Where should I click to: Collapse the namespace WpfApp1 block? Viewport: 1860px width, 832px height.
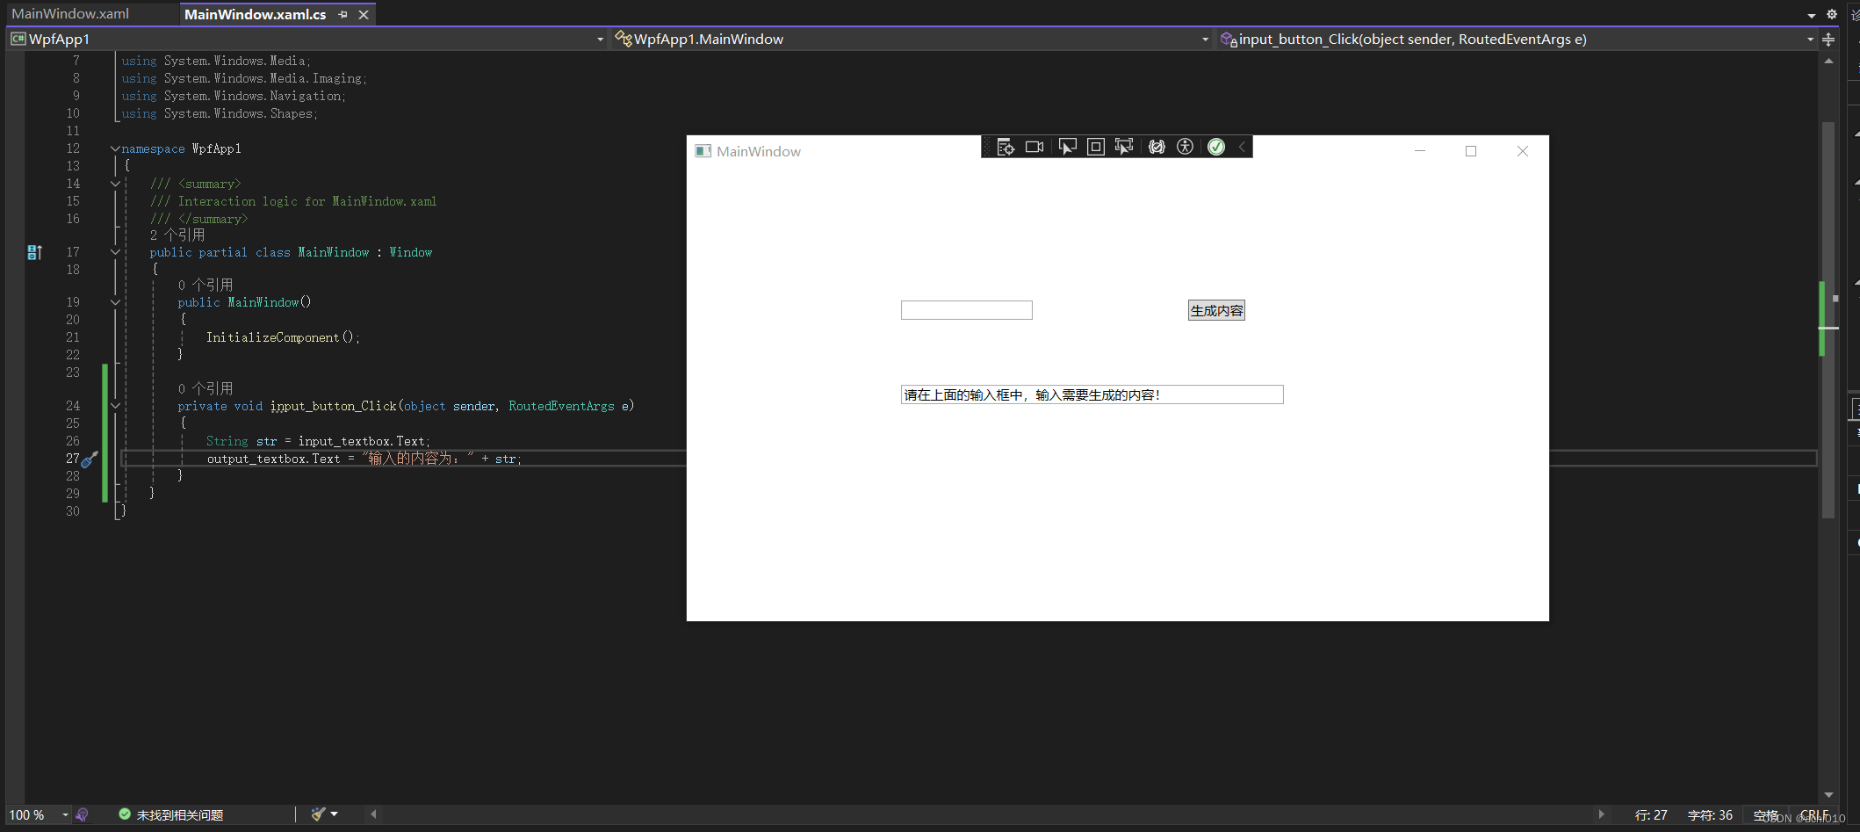(x=115, y=148)
